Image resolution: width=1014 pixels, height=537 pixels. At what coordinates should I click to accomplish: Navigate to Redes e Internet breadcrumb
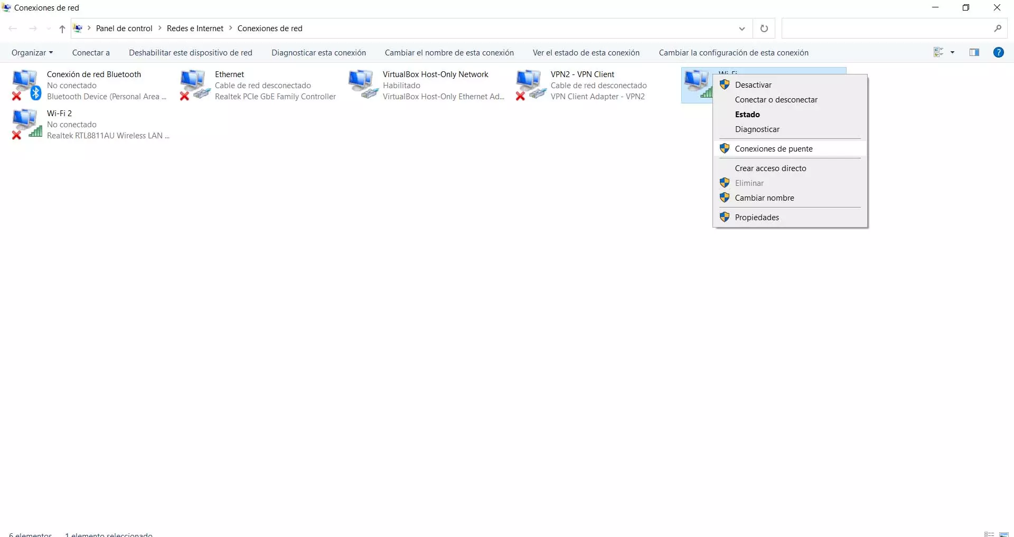click(195, 29)
